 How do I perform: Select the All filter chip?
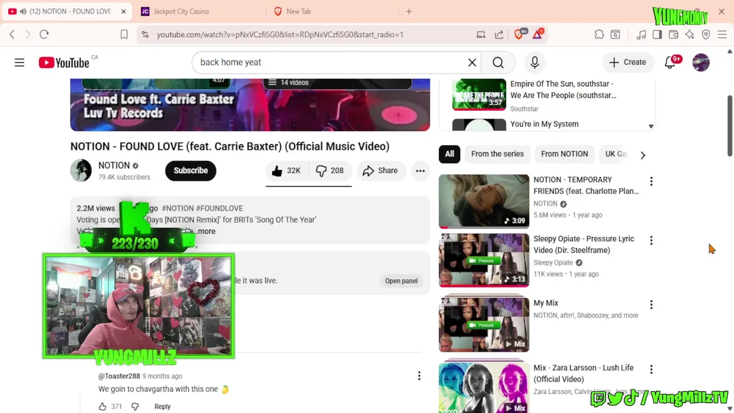coord(450,154)
